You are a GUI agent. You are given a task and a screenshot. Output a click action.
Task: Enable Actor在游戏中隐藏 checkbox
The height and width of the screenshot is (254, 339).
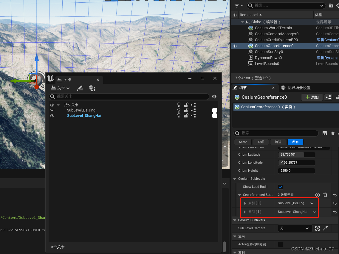pos(280,244)
